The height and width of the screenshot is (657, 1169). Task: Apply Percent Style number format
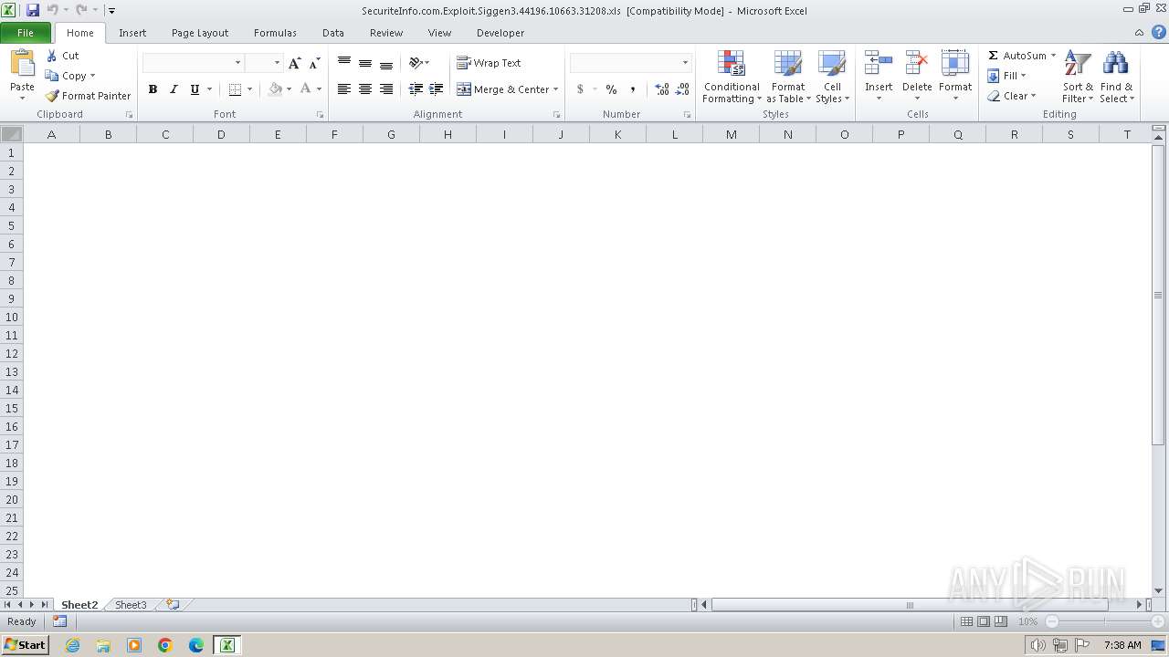click(x=611, y=89)
